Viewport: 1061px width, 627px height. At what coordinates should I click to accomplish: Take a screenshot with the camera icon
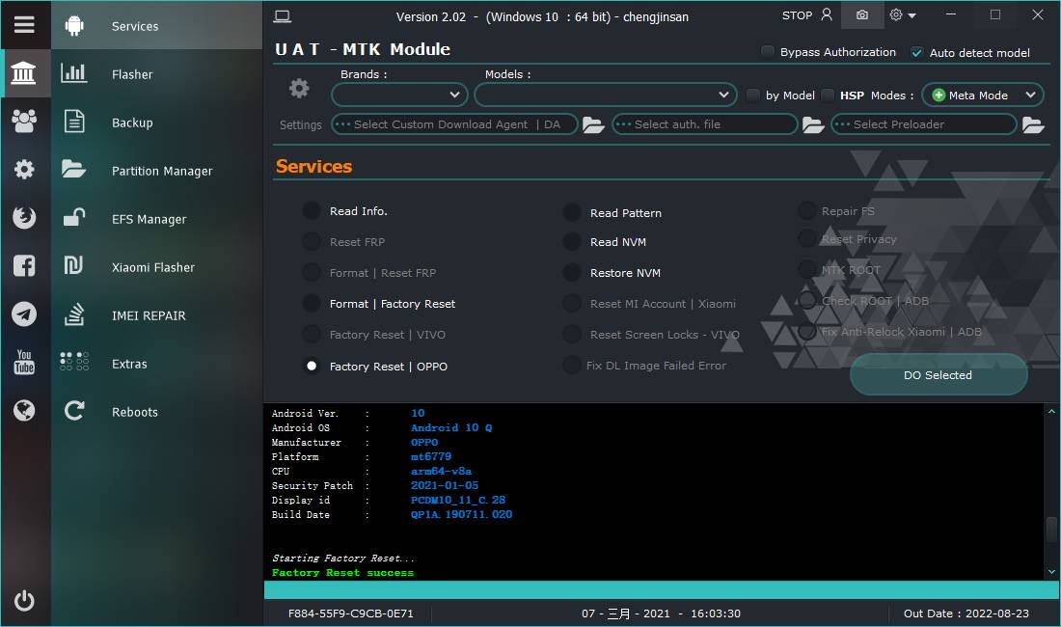[x=862, y=14]
